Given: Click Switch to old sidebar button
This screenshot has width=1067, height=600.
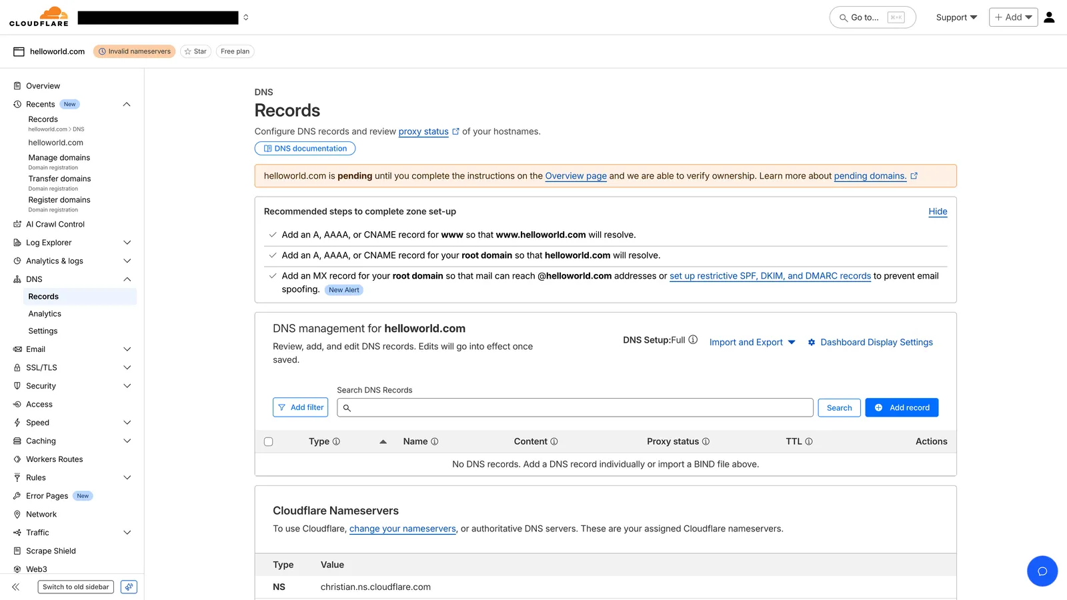Looking at the screenshot, I should (x=76, y=587).
